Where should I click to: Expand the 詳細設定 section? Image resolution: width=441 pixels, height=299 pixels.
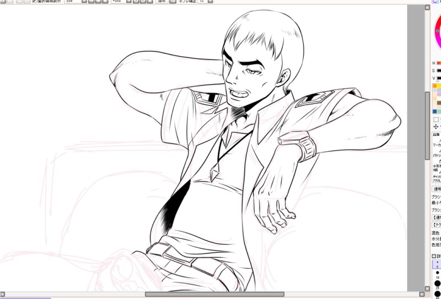point(434,256)
